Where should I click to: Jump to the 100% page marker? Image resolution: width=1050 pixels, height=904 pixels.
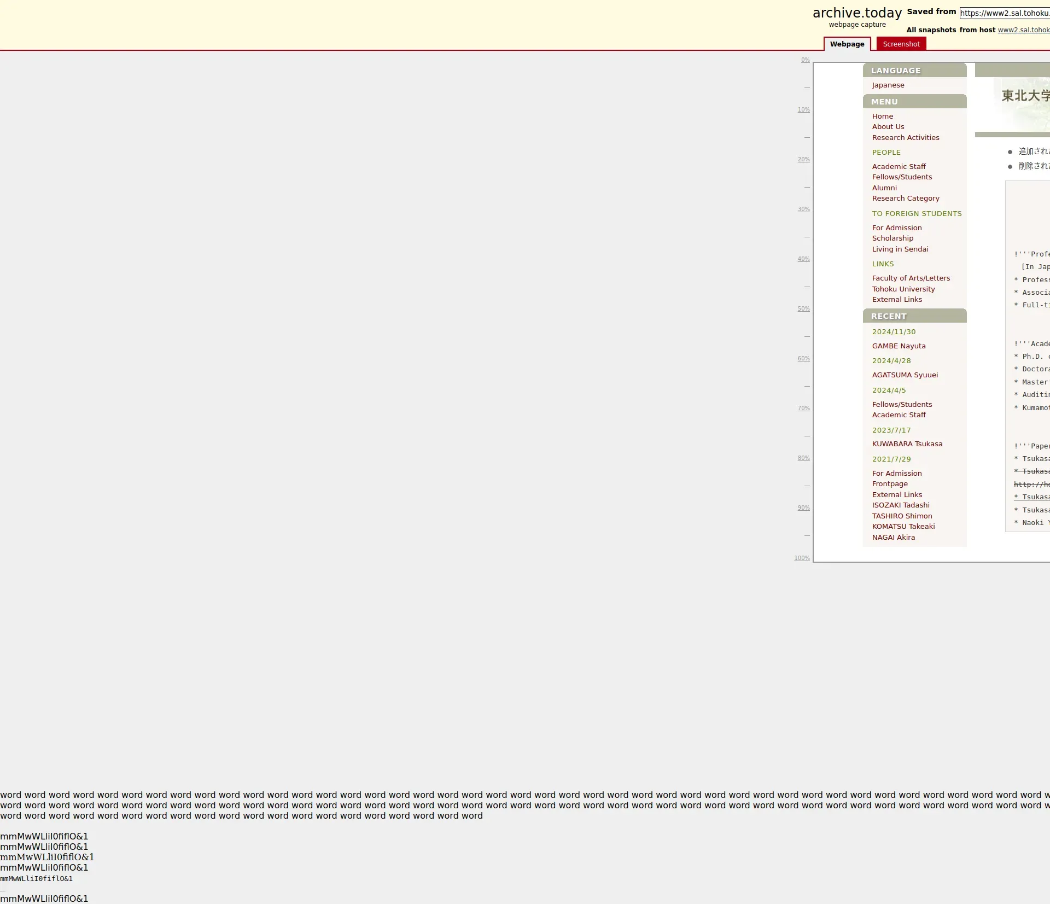pyautogui.click(x=802, y=558)
